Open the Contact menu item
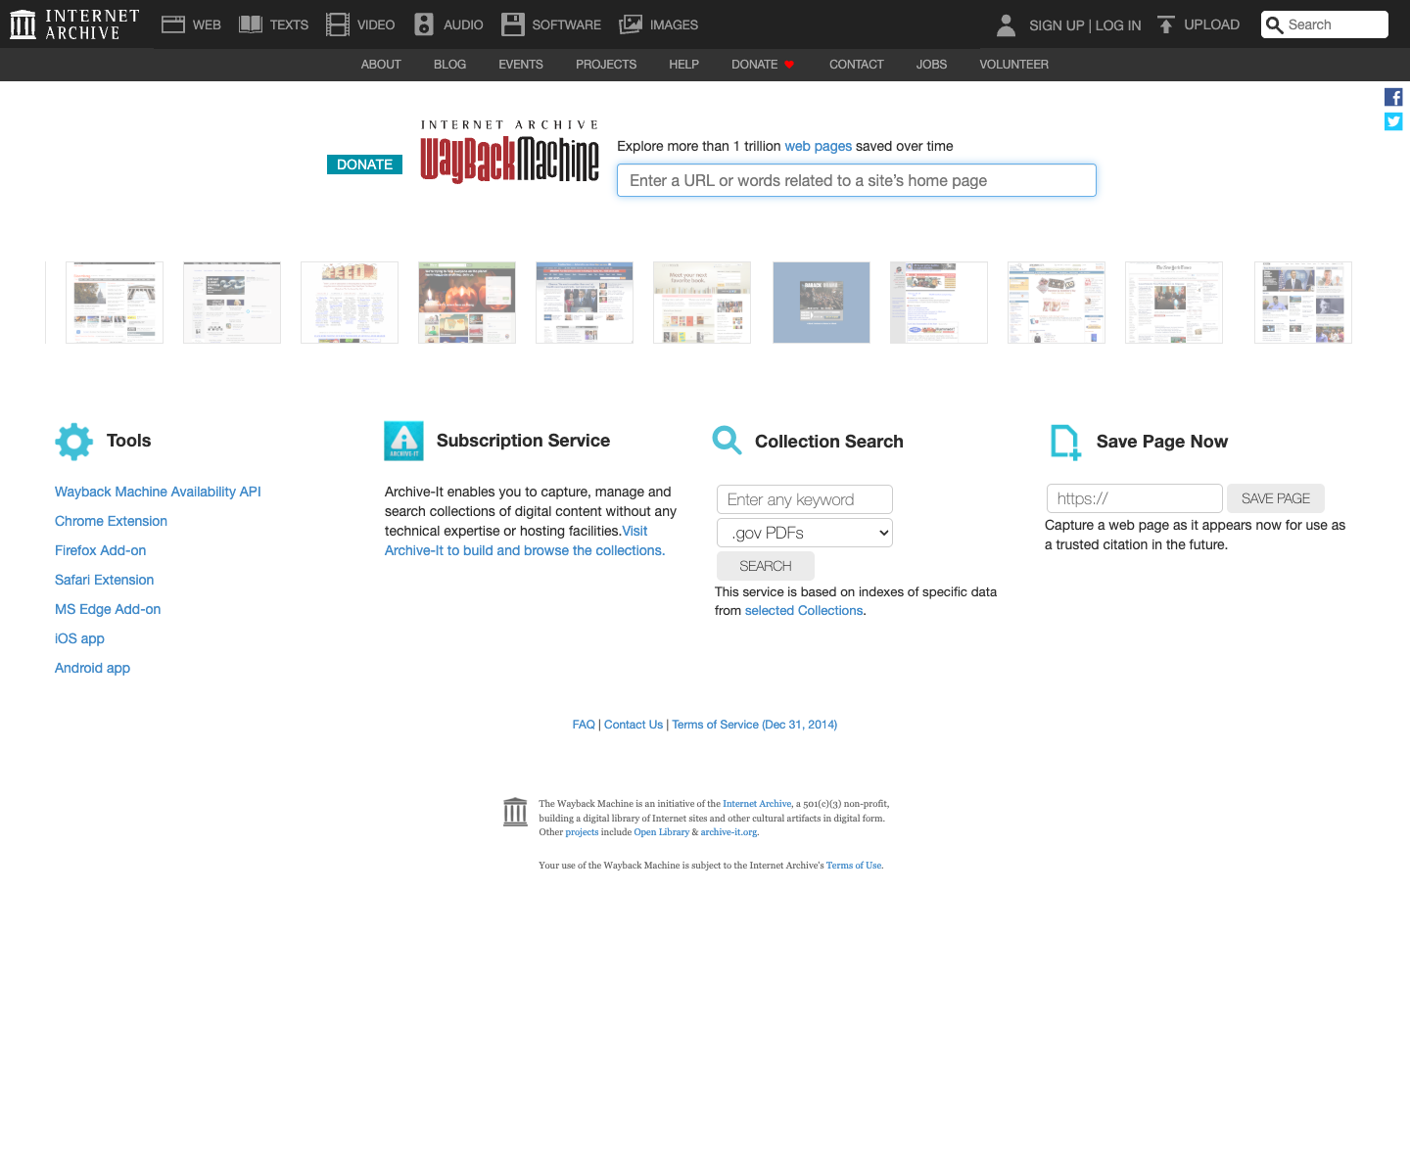 click(x=857, y=65)
